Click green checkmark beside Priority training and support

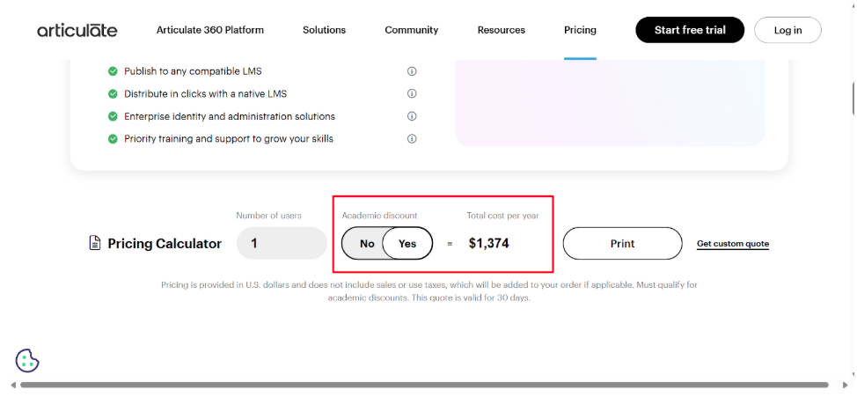pyautogui.click(x=113, y=139)
